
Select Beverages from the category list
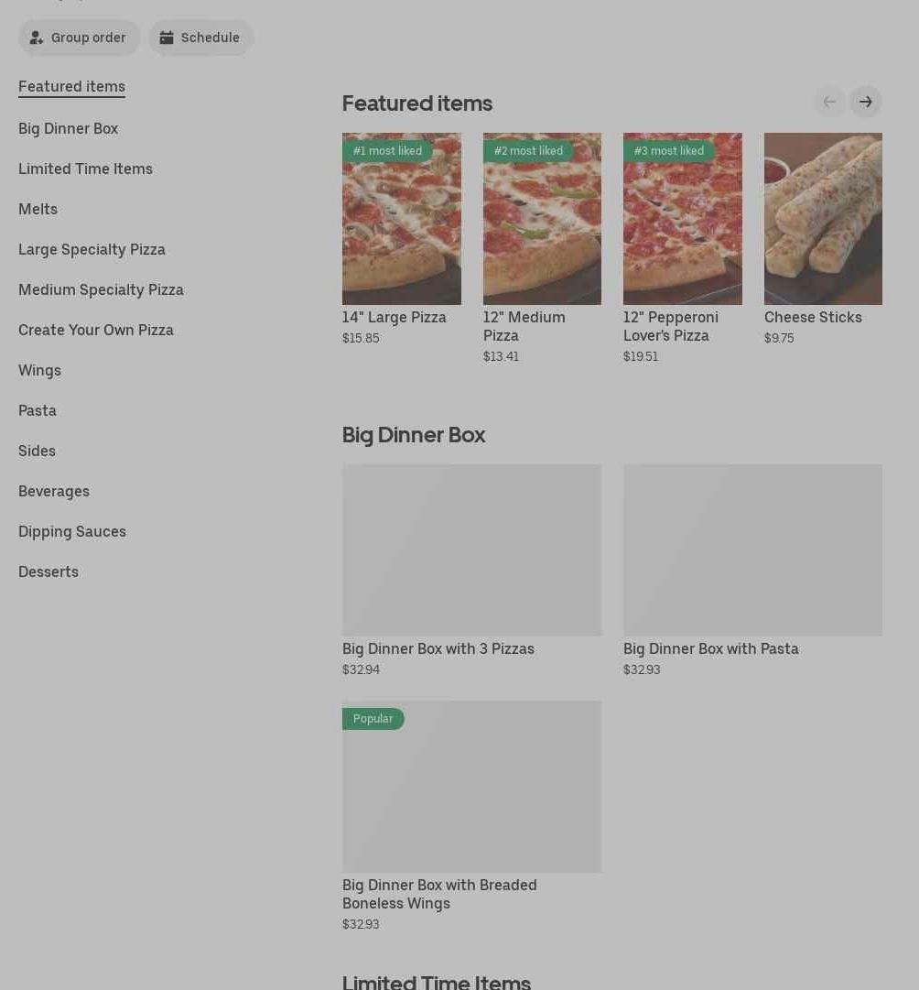54,491
